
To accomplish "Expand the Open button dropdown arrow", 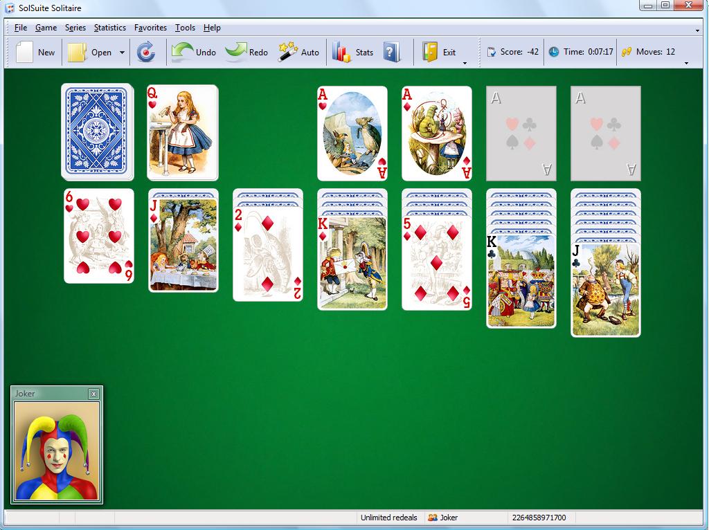I will pos(122,53).
